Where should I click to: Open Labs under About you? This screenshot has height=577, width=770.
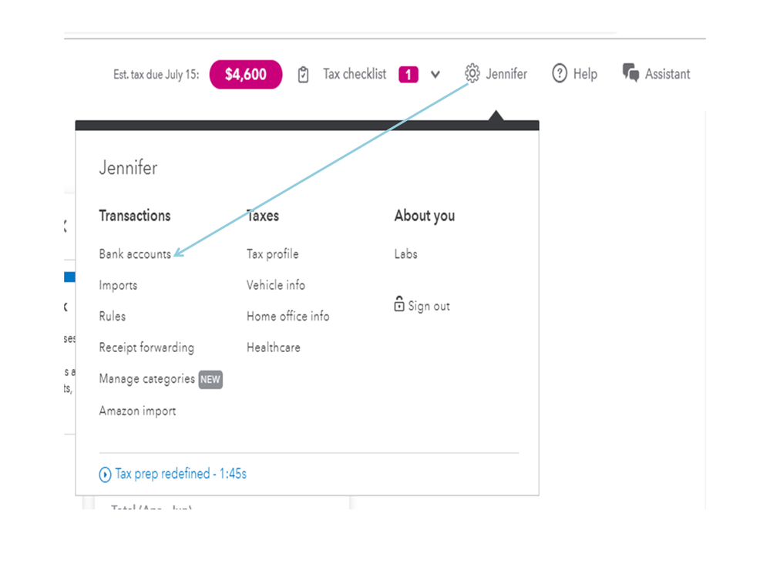click(x=405, y=254)
